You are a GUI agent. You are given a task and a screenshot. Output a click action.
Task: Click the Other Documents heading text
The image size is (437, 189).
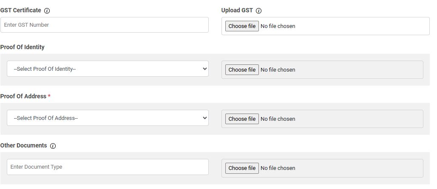24,145
